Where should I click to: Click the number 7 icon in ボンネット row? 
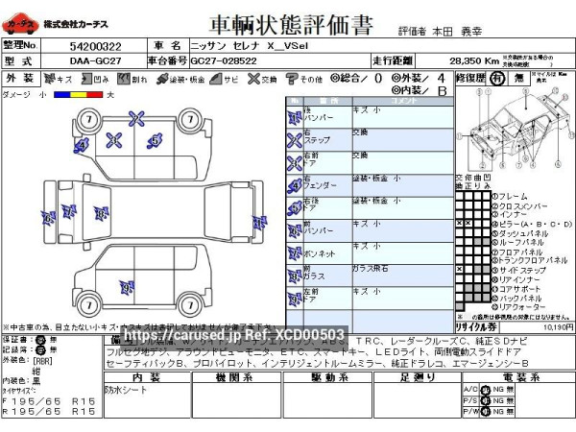(x=295, y=253)
